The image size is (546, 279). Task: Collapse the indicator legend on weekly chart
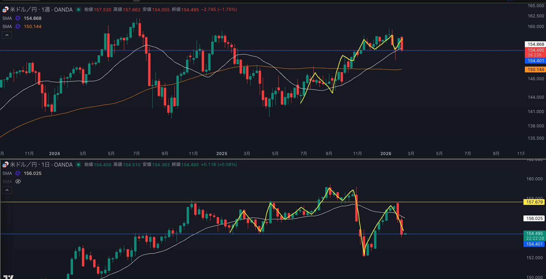click(7, 35)
